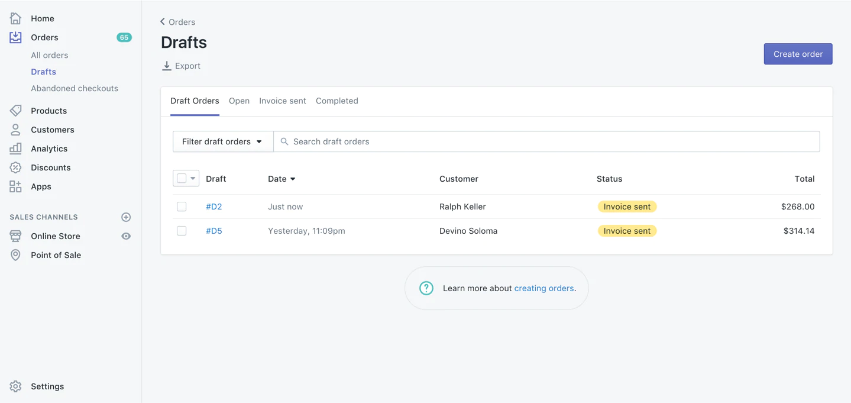Toggle Online Store visibility eye icon
851x403 pixels.
coord(125,236)
